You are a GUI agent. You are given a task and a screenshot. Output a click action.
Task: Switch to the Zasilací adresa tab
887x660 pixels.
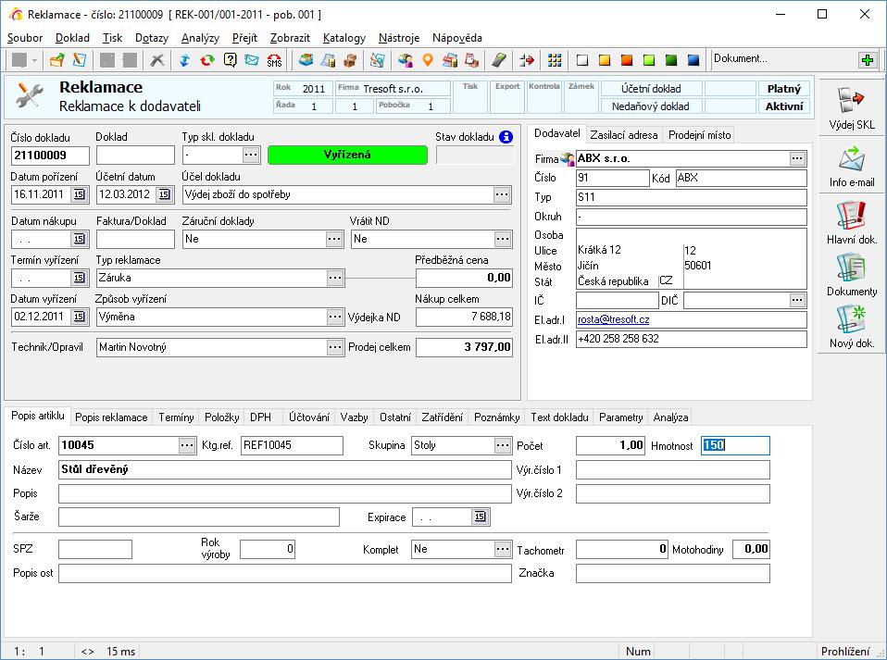[624, 135]
